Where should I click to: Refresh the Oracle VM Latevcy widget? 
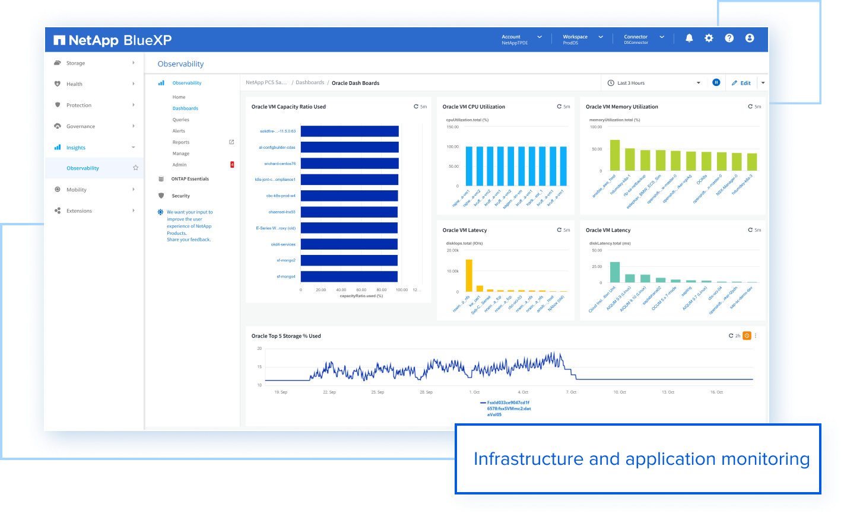pos(559,230)
